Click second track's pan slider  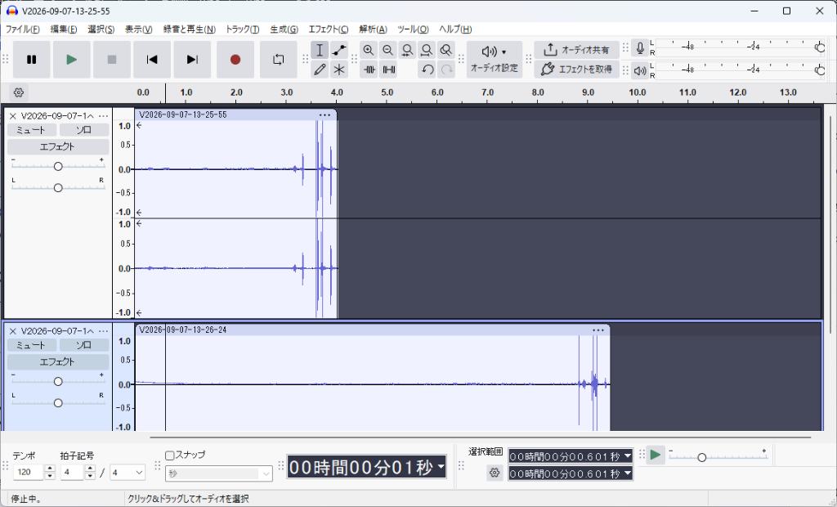pos(58,403)
